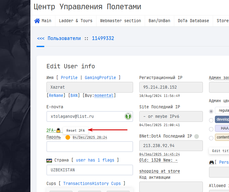This screenshot has width=229, height=192.
Task: Click the UZBEKISTAN country field
Action: pos(90,170)
